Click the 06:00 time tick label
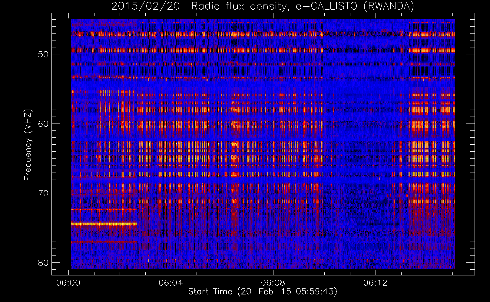The height and width of the screenshot is (302, 490). click(x=68, y=283)
